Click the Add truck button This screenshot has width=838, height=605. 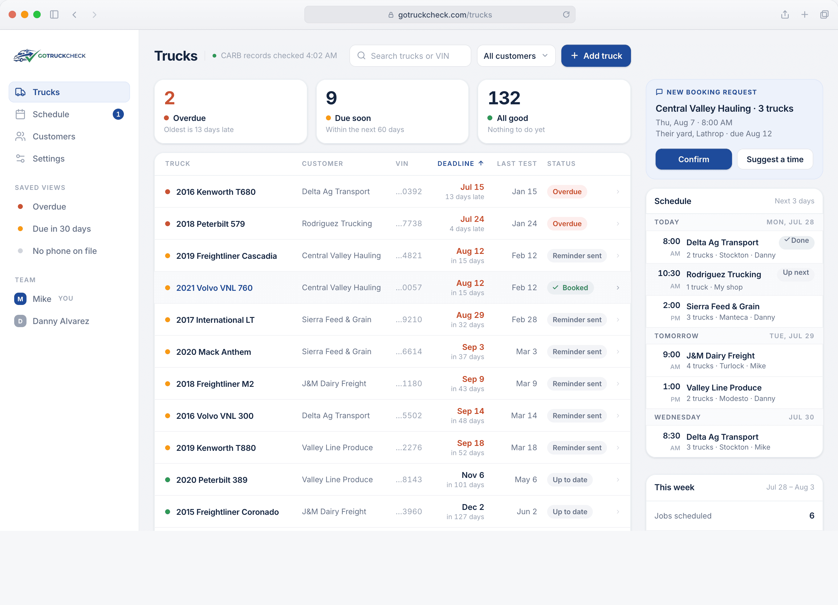[x=596, y=56]
